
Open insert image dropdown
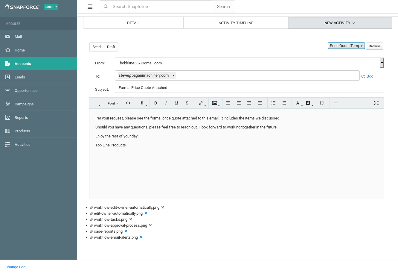pos(216,103)
